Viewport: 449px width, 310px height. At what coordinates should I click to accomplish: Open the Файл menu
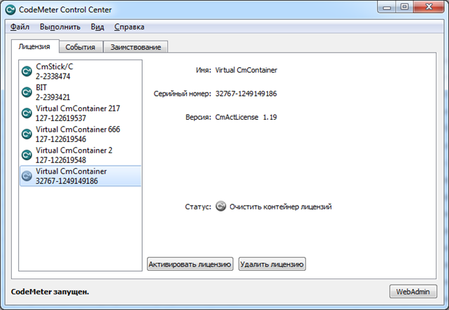[x=20, y=27]
